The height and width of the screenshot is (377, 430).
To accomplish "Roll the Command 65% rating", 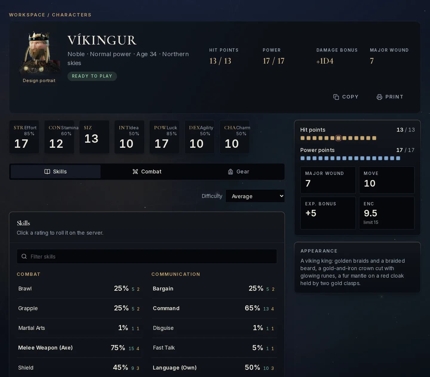I will pos(252,308).
